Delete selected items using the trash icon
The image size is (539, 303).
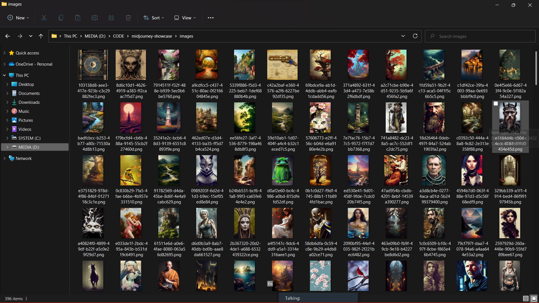(x=128, y=18)
